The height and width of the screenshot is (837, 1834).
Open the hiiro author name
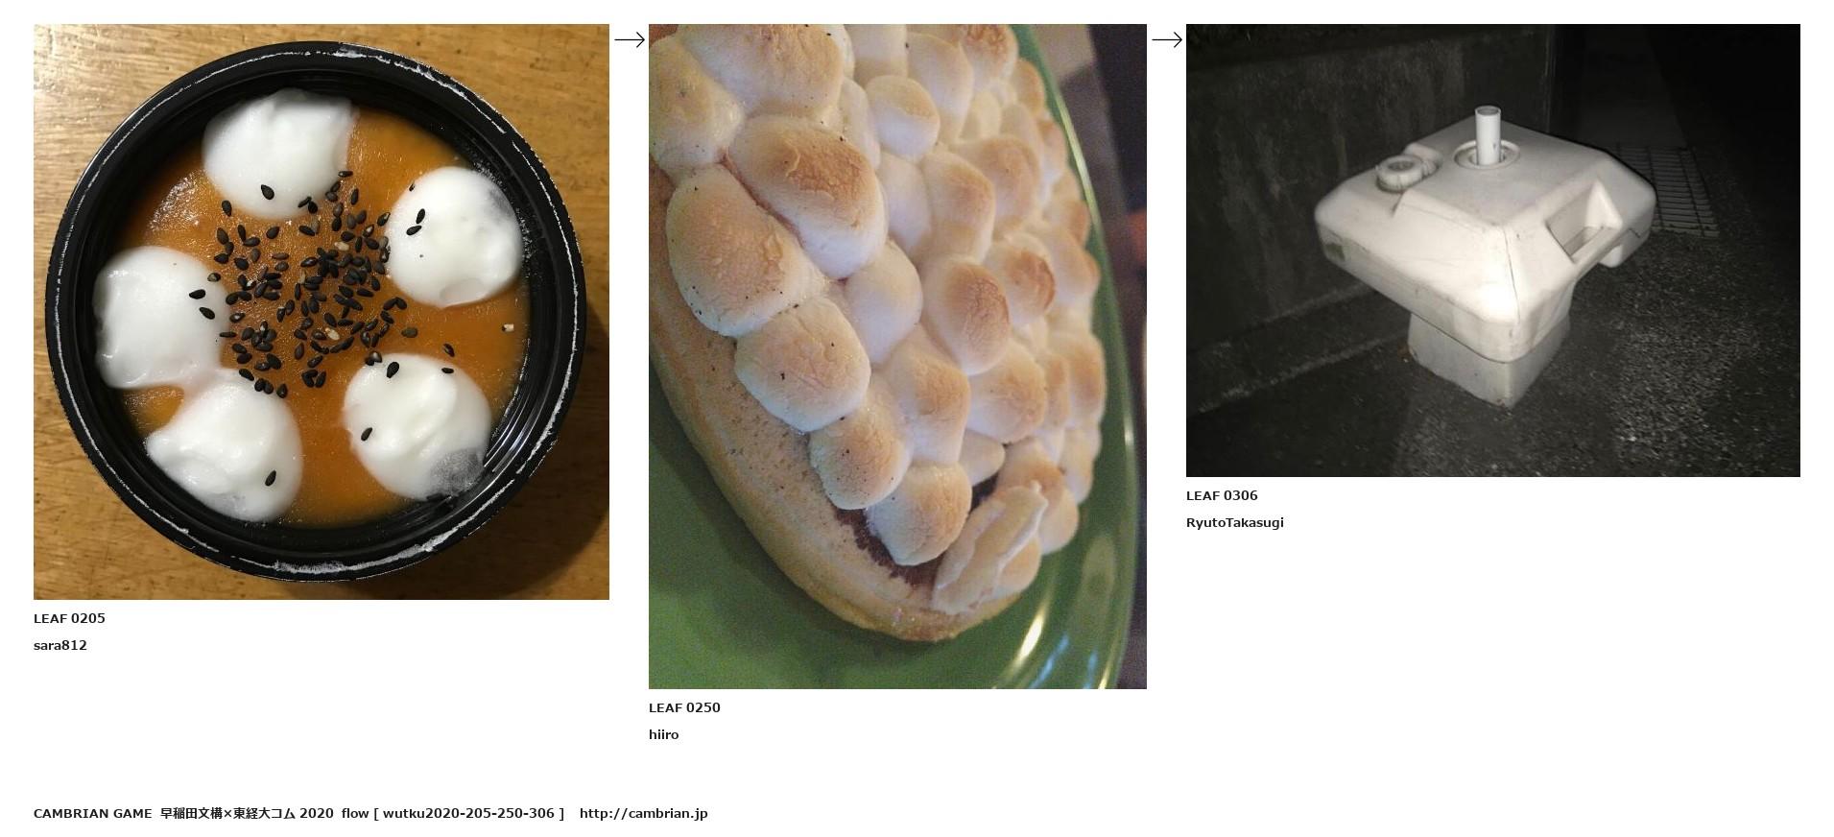(663, 734)
